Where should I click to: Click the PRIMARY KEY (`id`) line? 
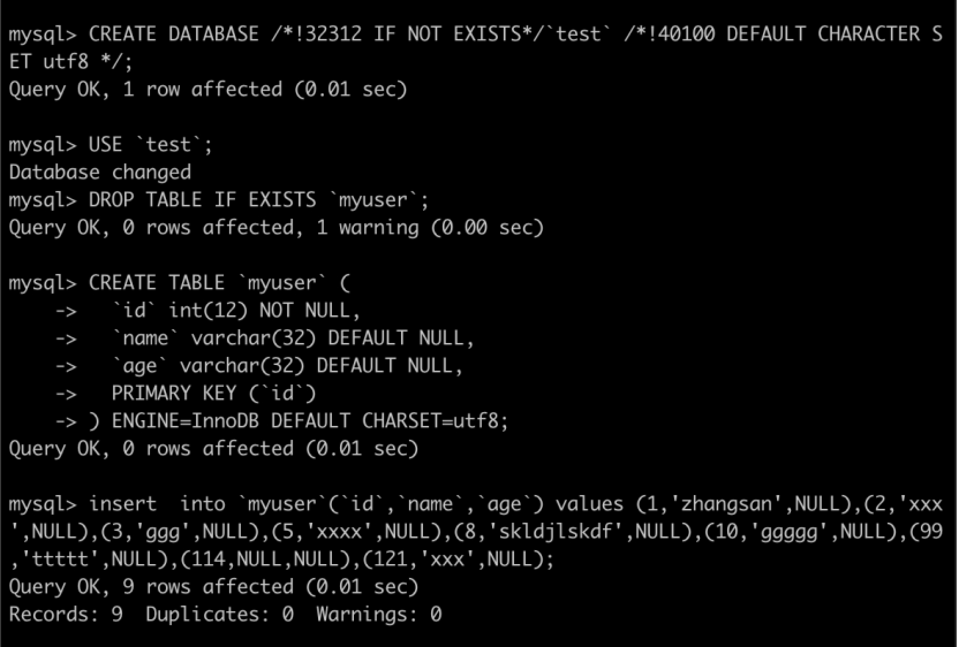click(x=214, y=393)
